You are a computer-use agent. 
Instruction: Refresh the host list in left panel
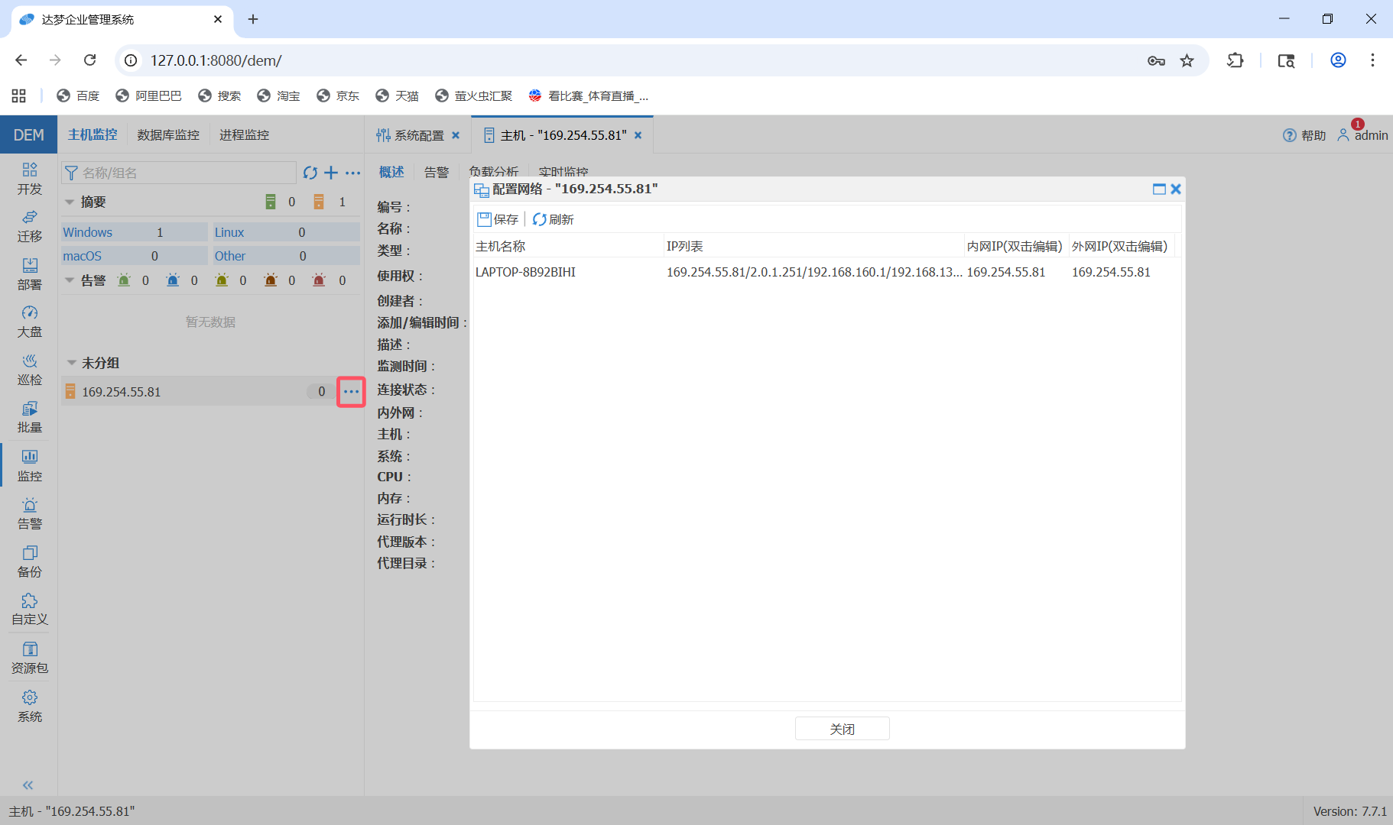point(310,173)
